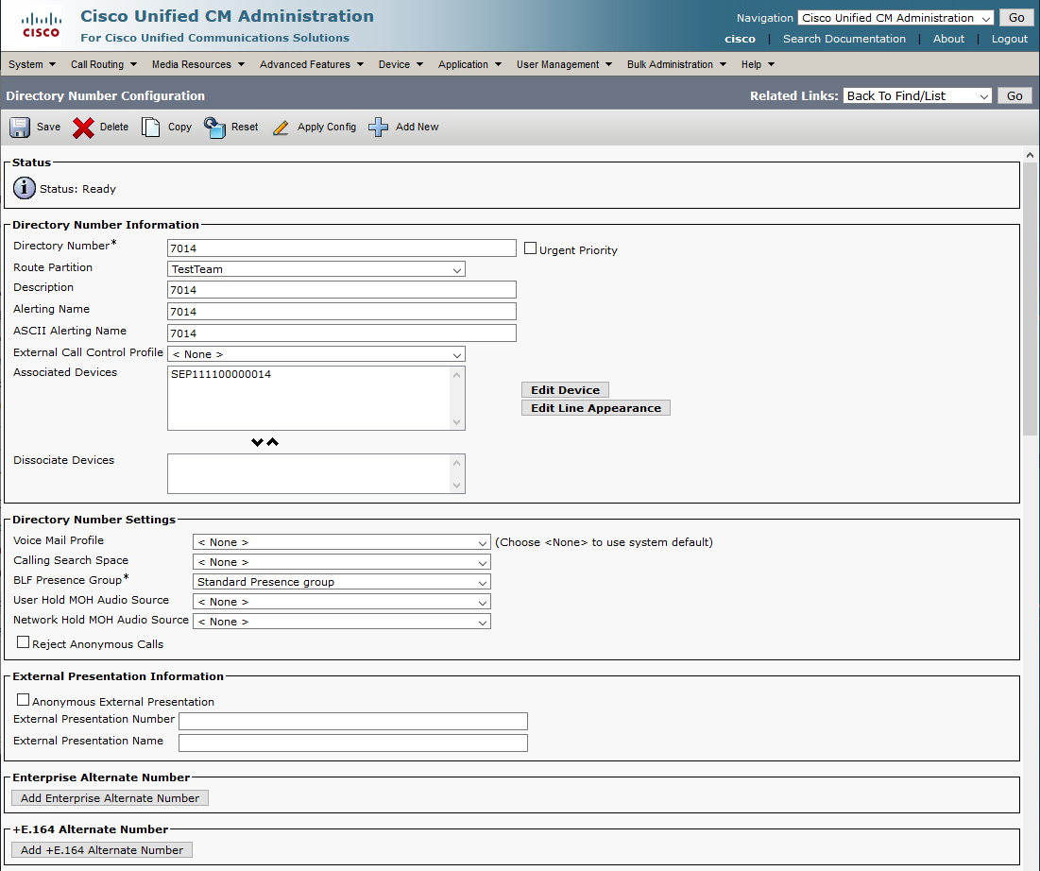Viewport: 1040px width, 871px height.
Task: Click the Apply Config pencil icon
Action: tap(281, 128)
